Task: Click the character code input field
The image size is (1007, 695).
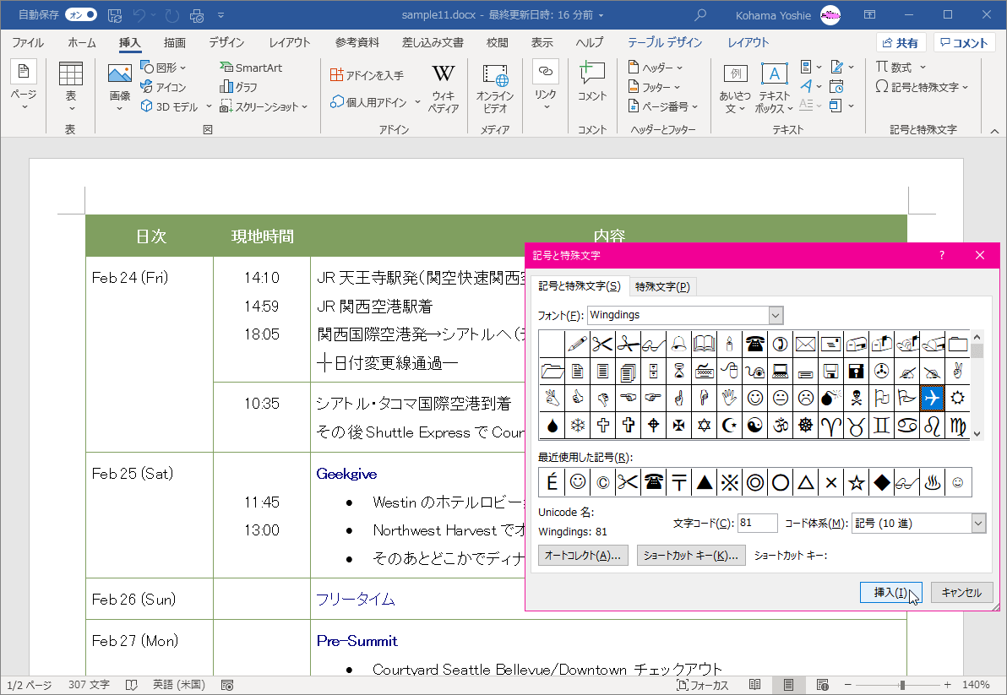Action: 757,524
